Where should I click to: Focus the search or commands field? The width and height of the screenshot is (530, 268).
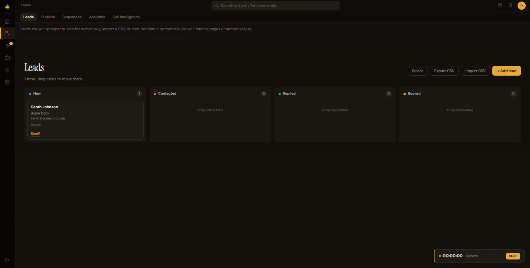[276, 5]
